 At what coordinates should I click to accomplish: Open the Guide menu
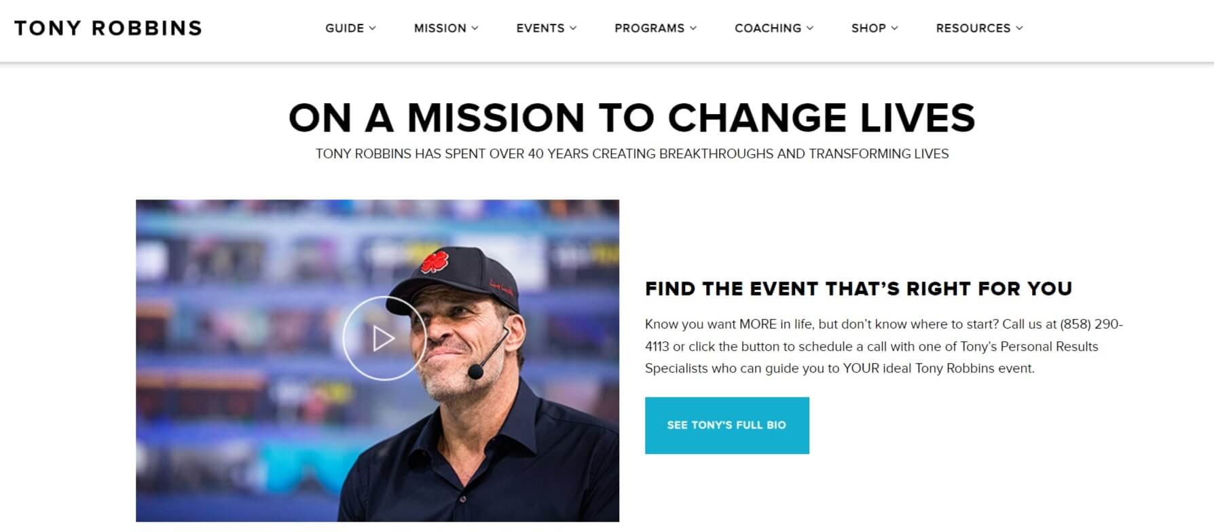click(x=350, y=28)
